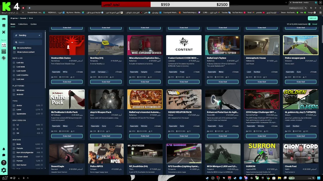Click Subscribed on stayx's Weapon Pack
Image resolution: width=323 pixels, height=181 pixels.
coord(106,136)
